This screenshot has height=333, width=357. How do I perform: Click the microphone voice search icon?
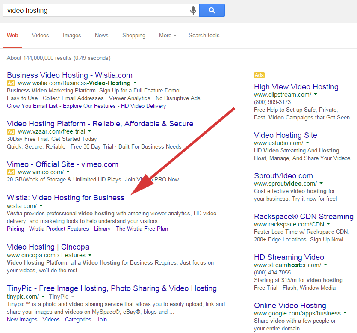click(193, 10)
